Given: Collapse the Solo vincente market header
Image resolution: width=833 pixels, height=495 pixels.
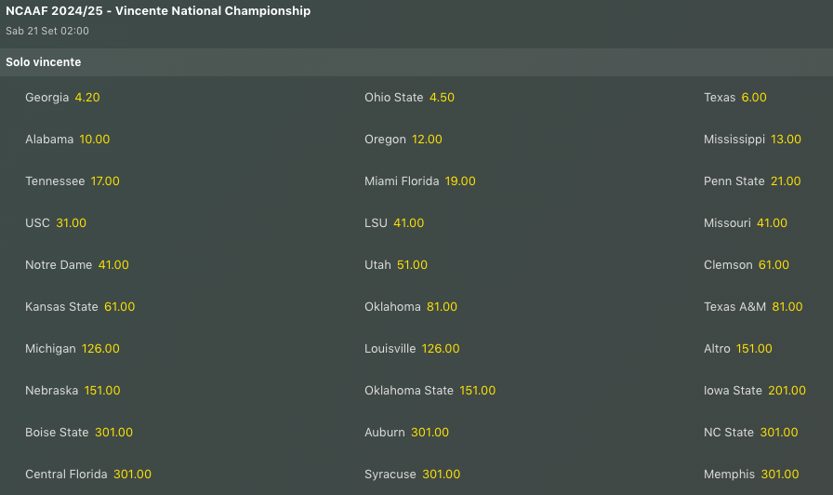Looking at the screenshot, I should click(x=44, y=62).
